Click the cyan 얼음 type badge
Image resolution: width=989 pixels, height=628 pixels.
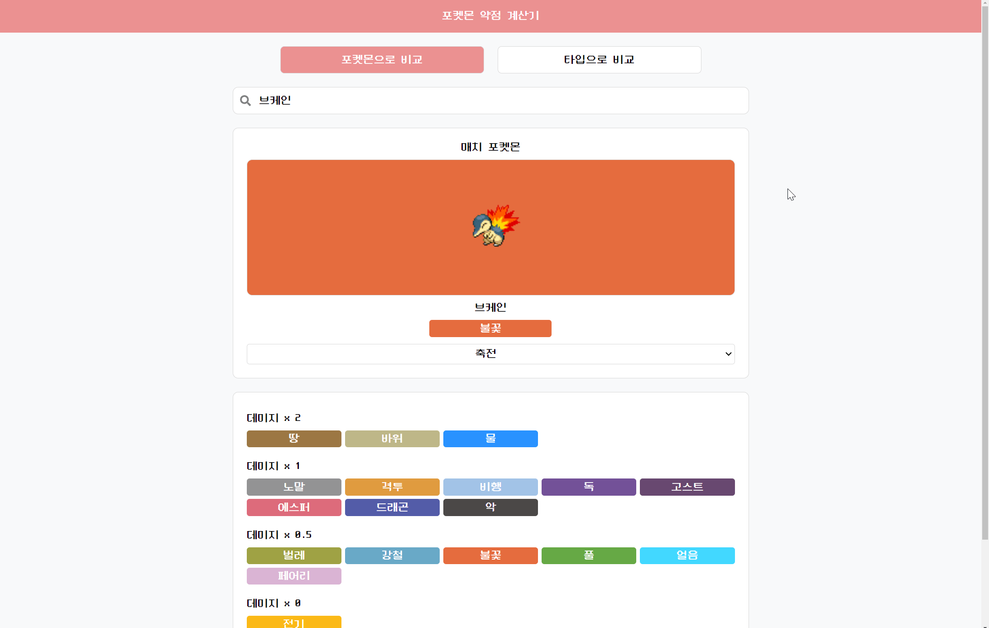[687, 556]
